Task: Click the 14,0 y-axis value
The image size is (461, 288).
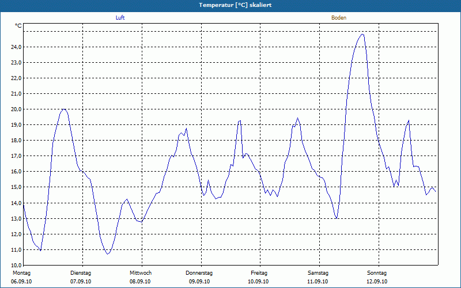Action: (x=16, y=203)
